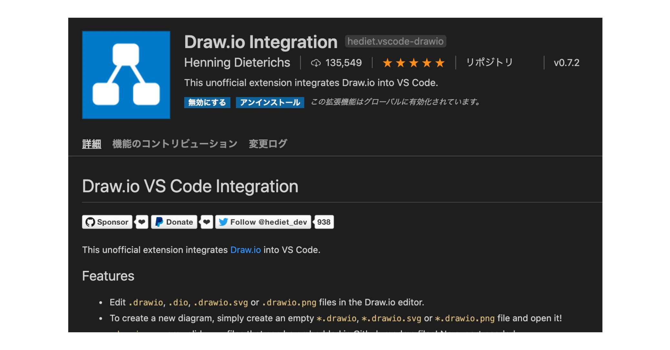Click the .drawio.png code text in Edit line

point(289,303)
